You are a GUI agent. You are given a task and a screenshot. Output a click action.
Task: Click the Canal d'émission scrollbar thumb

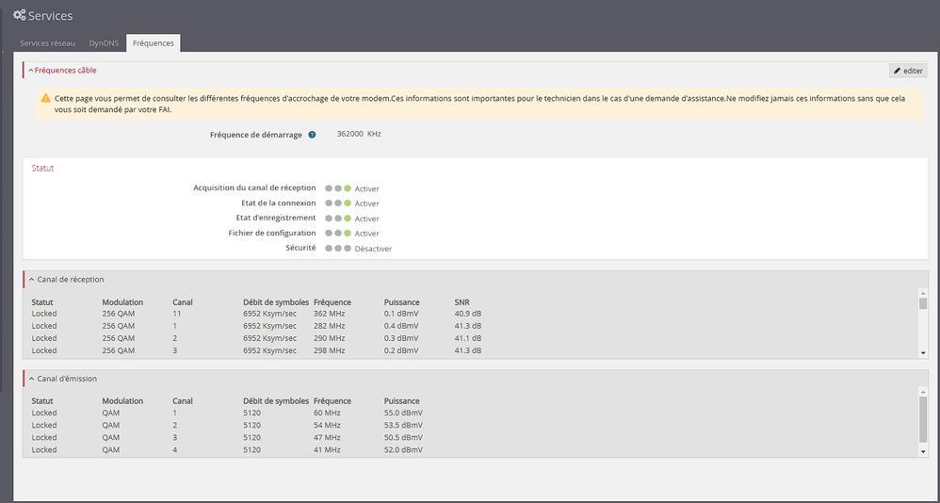tap(922, 418)
